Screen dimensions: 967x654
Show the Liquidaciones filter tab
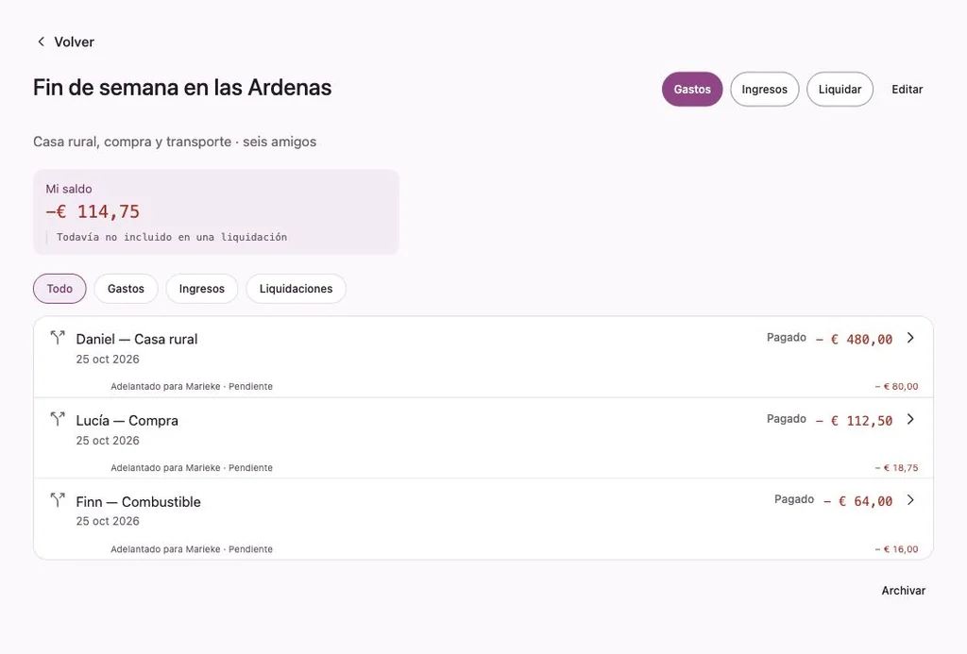296,289
